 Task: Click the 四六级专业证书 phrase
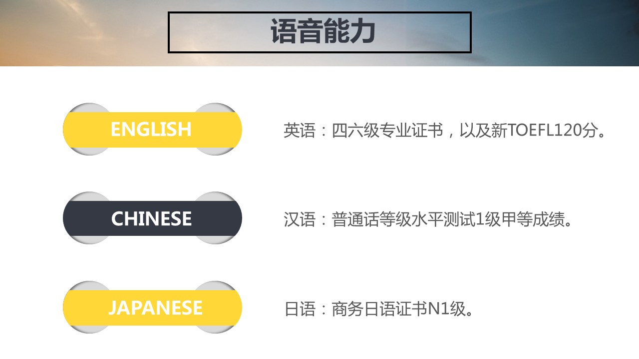click(387, 131)
